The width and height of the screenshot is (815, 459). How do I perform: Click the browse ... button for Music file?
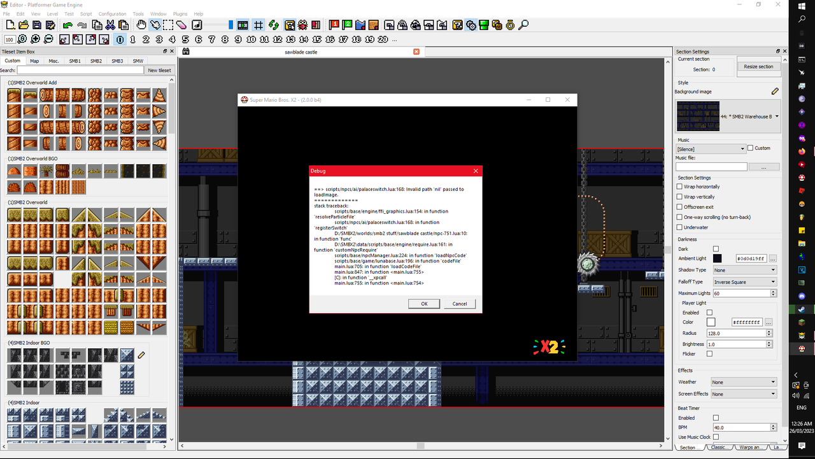point(764,167)
